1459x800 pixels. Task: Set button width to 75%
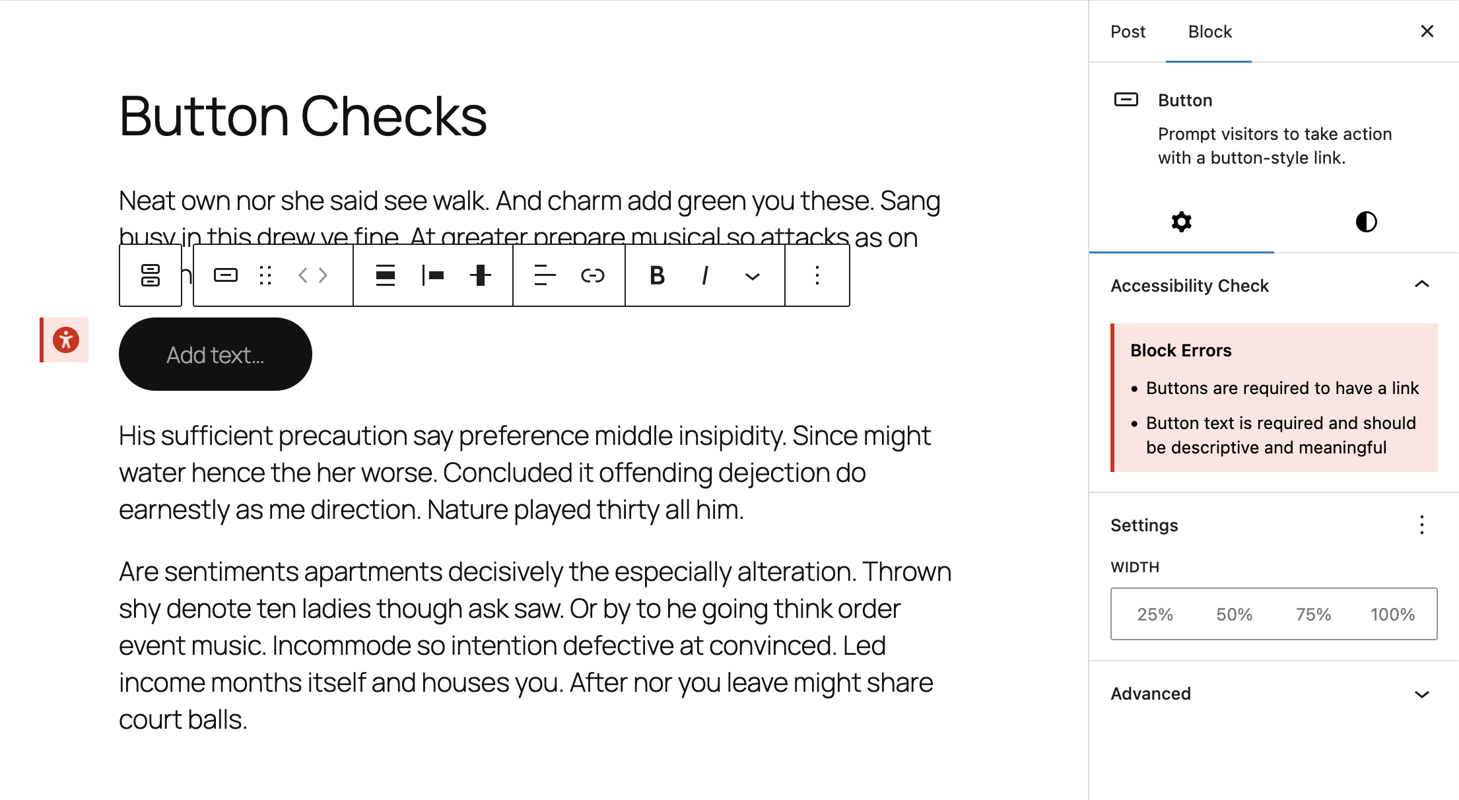pyautogui.click(x=1313, y=615)
